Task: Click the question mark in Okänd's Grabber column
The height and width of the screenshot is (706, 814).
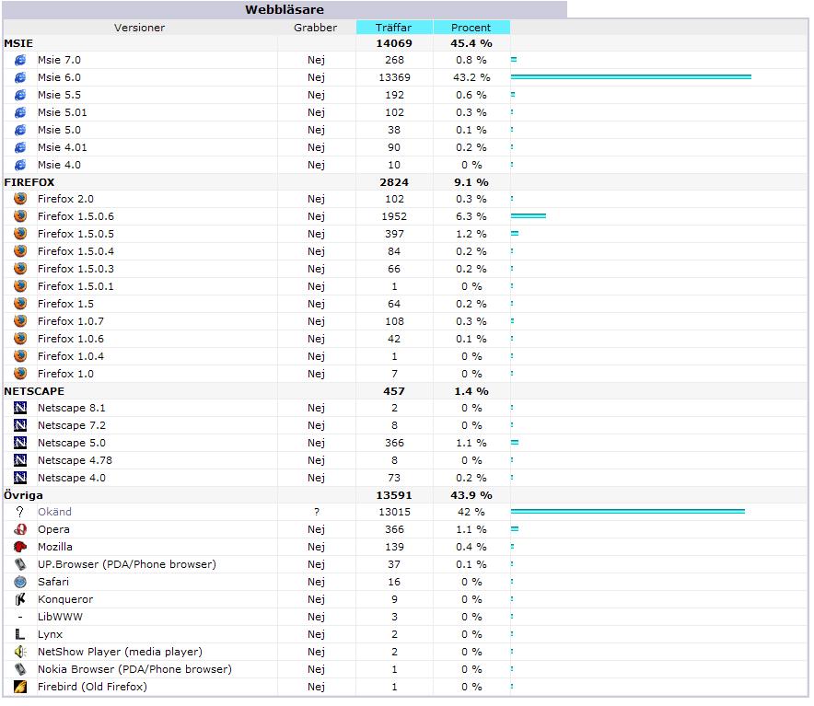Action: click(317, 512)
